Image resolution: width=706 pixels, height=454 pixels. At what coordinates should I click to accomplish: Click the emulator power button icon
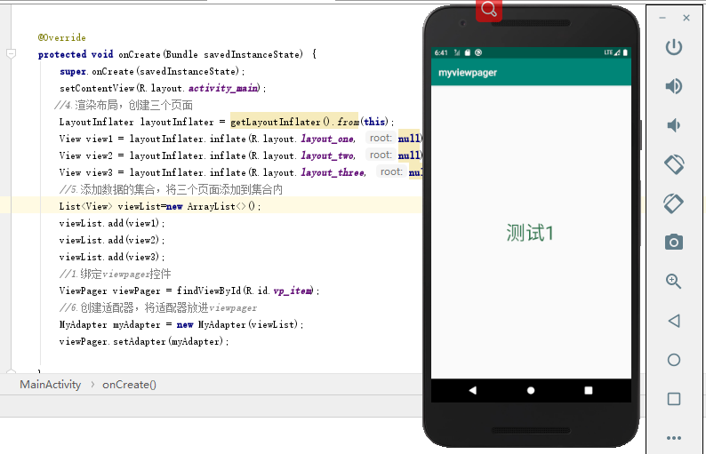click(674, 47)
